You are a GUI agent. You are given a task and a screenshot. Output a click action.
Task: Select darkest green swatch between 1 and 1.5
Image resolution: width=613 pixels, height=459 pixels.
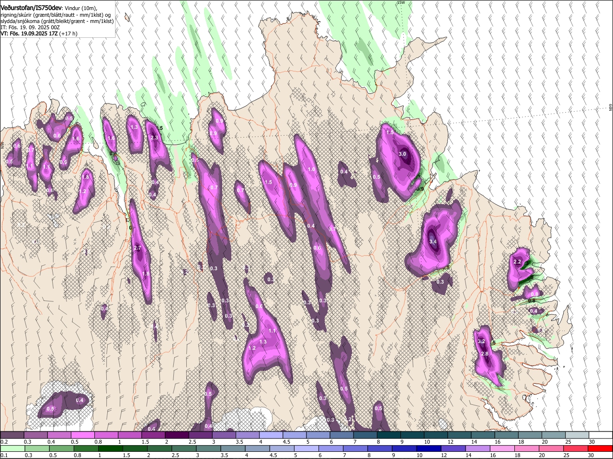coord(110,449)
